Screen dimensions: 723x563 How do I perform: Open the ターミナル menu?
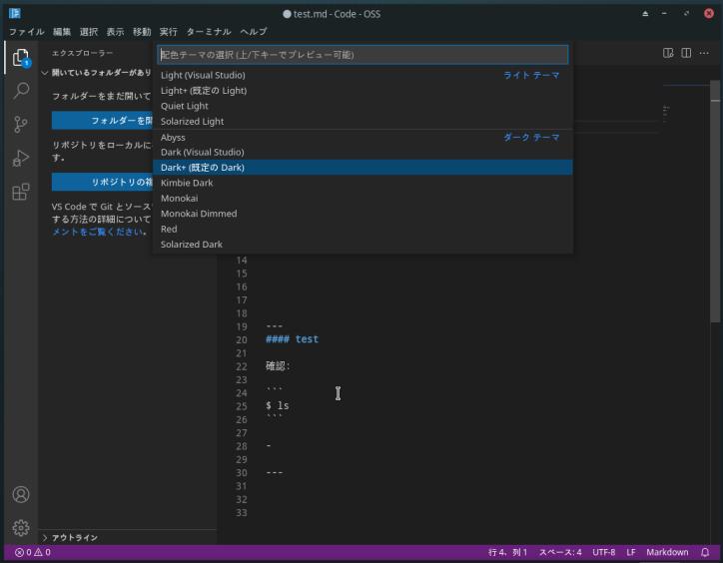[x=209, y=32]
